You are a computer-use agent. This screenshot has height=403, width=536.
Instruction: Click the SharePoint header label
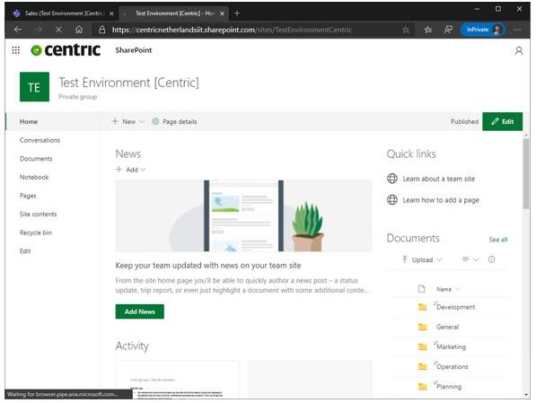pos(133,50)
